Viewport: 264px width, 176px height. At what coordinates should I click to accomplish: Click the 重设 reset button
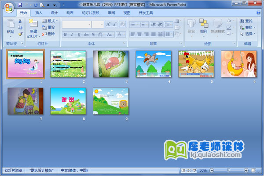coord(49,27)
